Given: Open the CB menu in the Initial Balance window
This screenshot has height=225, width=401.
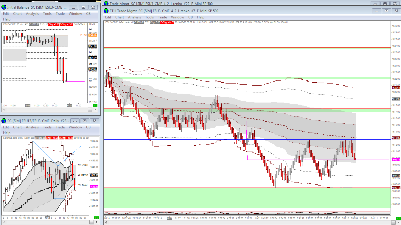Looking at the screenshot, I should click(x=88, y=14).
